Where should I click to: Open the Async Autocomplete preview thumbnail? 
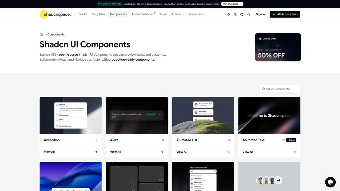[x=203, y=176]
